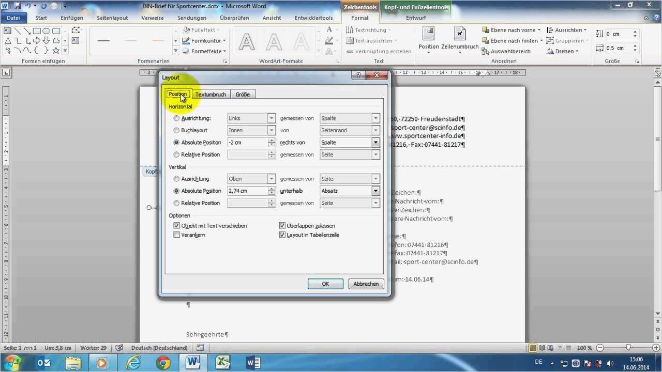Open the unterhalb Absatz dropdown
The width and height of the screenshot is (662, 372).
(375, 191)
